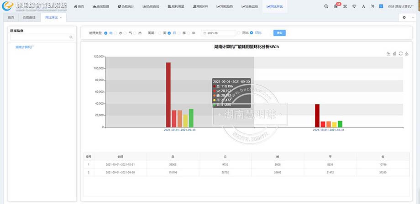Click the 区域信息 search input field
The image size is (420, 204).
click(x=40, y=37)
